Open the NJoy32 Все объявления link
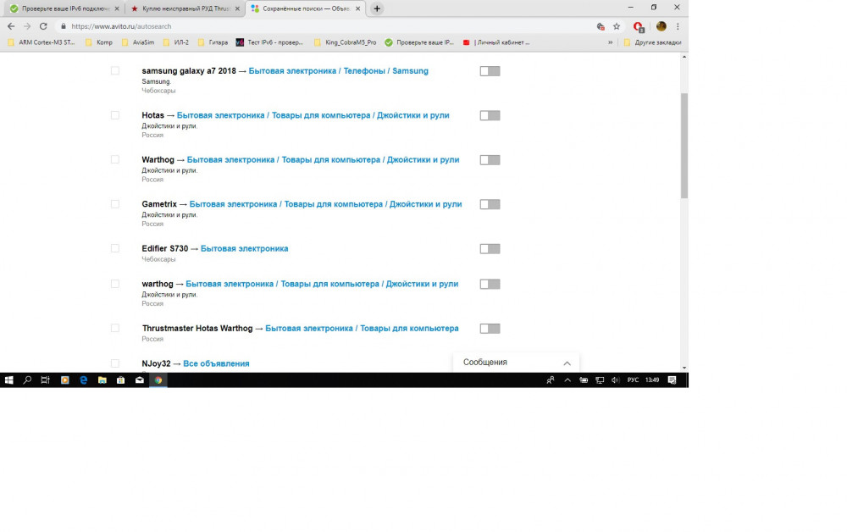 (216, 363)
